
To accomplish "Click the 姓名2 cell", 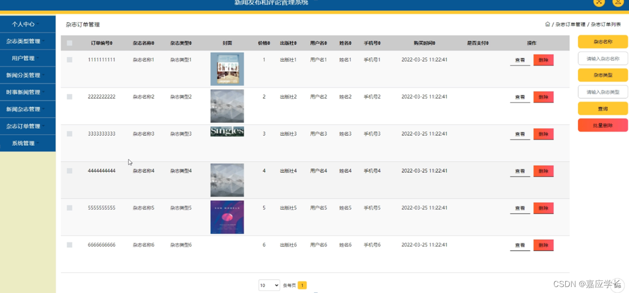I will [x=346, y=97].
